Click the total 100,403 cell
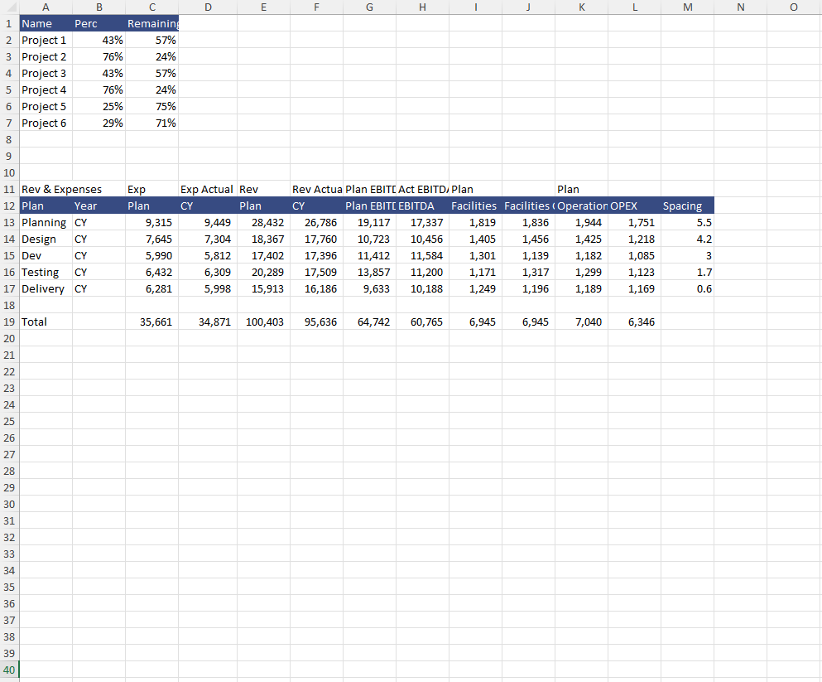822x682 pixels. 264,322
